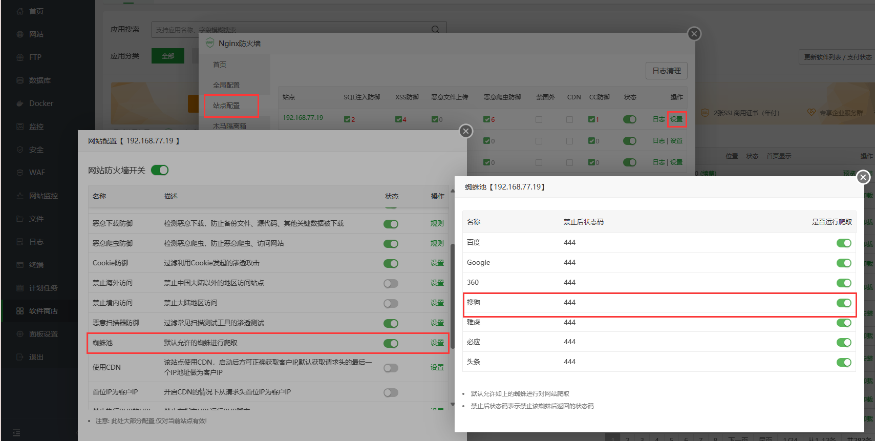Uncheck SQL注入防御 box for 192.168.77.19
The height and width of the screenshot is (441, 875).
[x=347, y=119]
